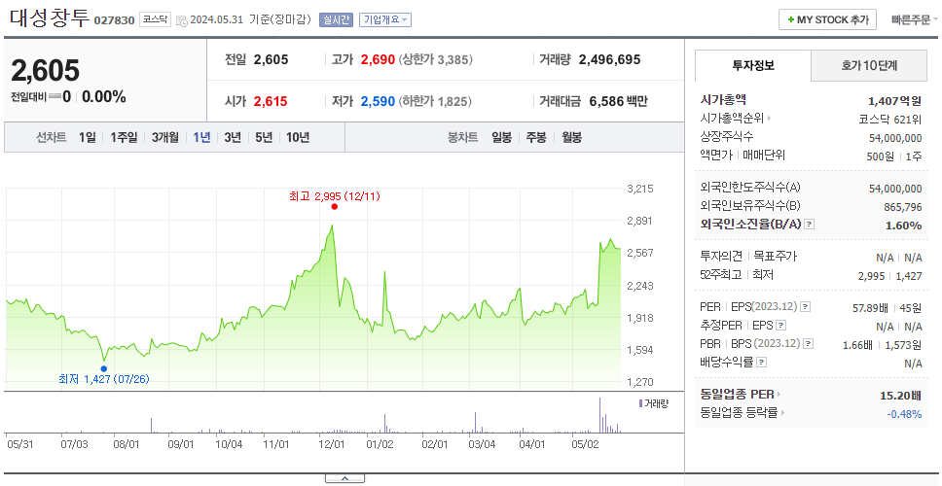Click the MY STOCK 추가 button

828,19
